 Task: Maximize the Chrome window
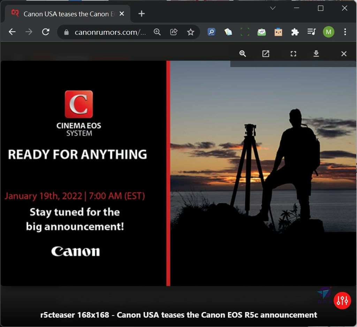(321, 8)
